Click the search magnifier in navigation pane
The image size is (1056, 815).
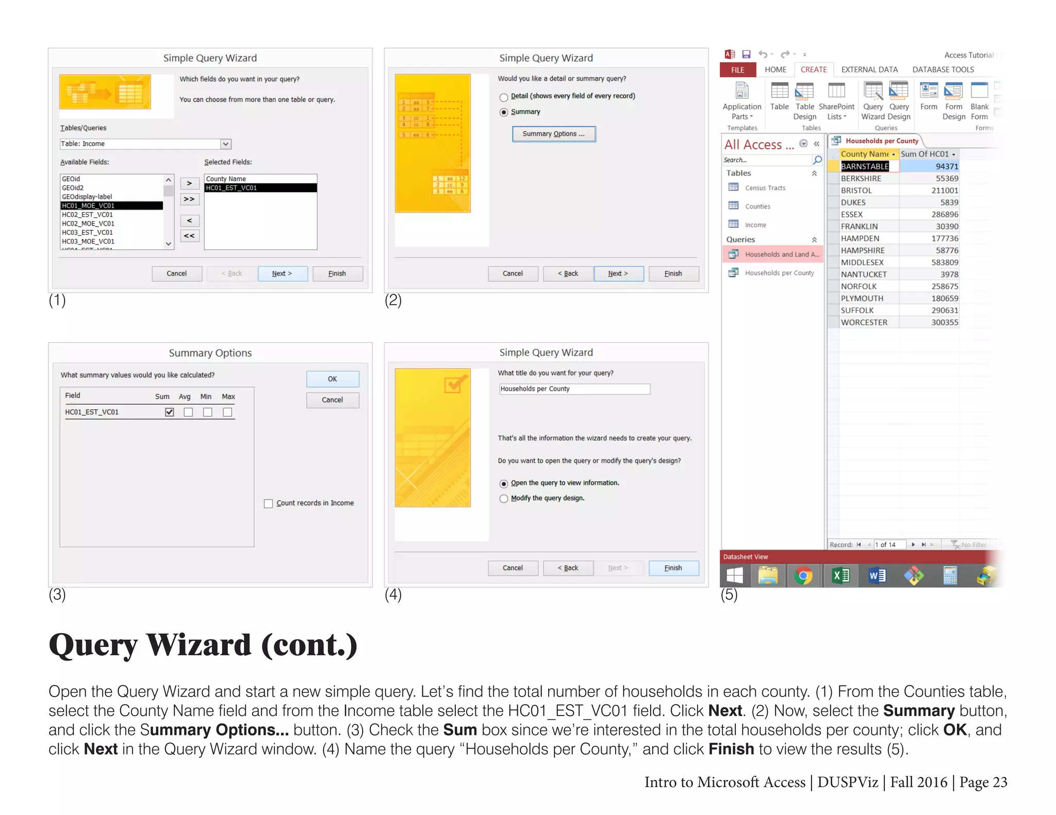[x=817, y=160]
